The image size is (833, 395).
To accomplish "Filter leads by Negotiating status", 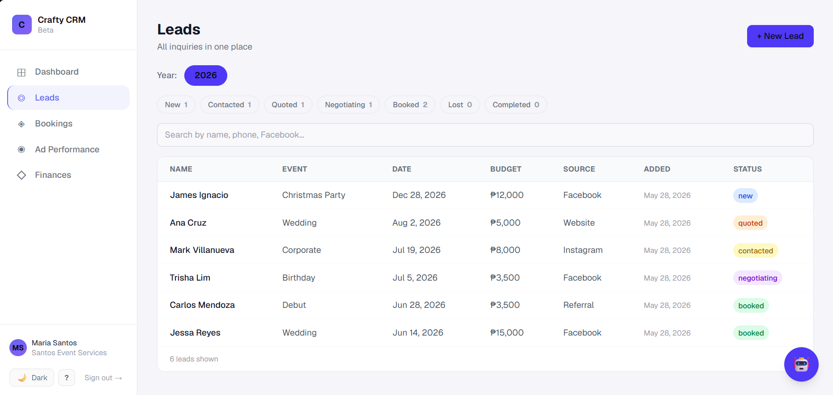I will tap(348, 105).
